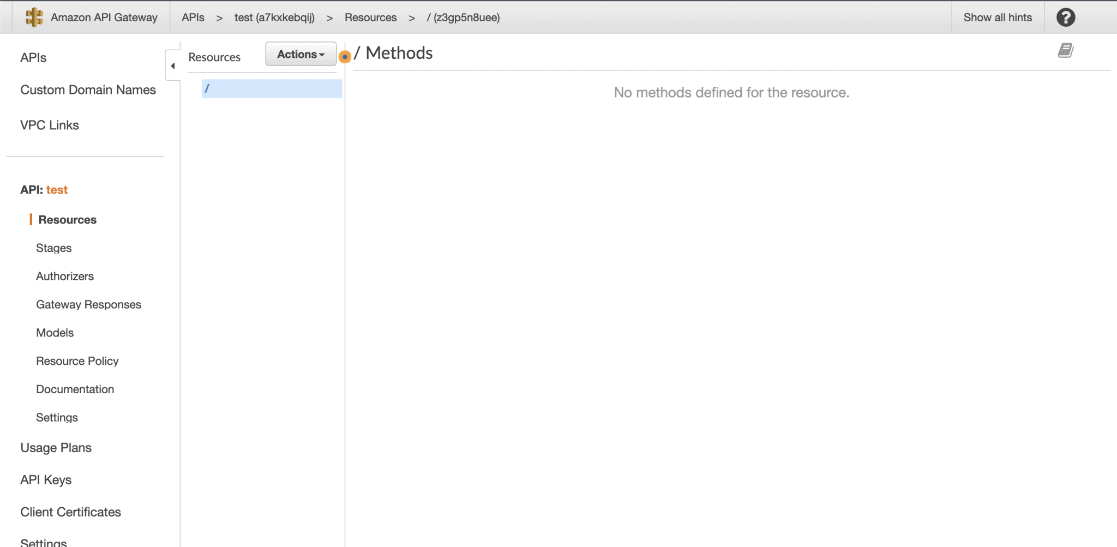The image size is (1117, 547).
Task: Go to API Keys
Action: [46, 479]
